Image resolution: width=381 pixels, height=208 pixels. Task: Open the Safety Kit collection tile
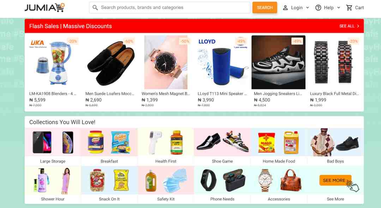pos(166,185)
